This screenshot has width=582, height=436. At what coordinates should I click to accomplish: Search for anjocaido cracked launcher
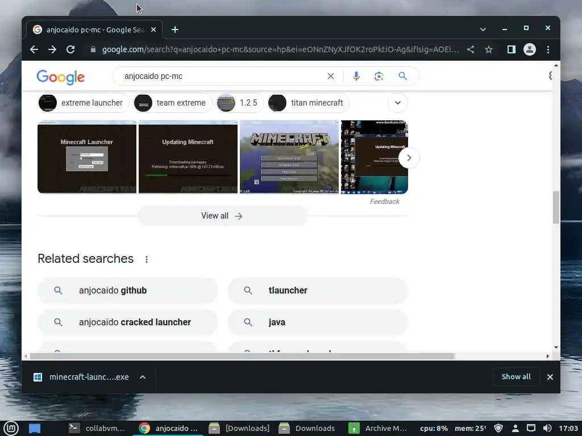(x=127, y=322)
